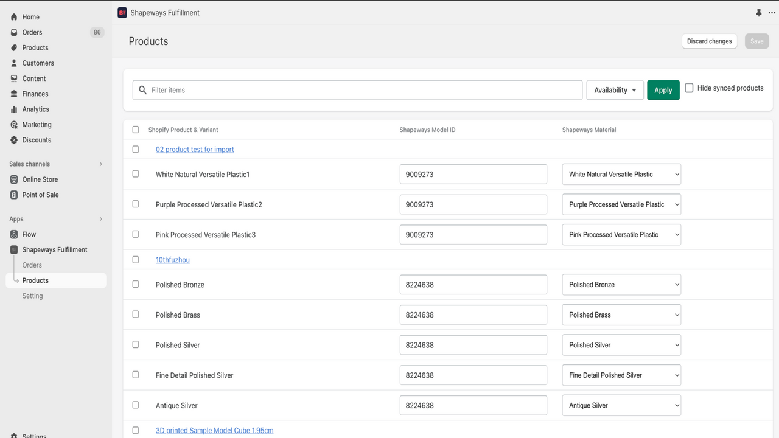
Task: Open the Analytics section icon
Action: (x=13, y=109)
